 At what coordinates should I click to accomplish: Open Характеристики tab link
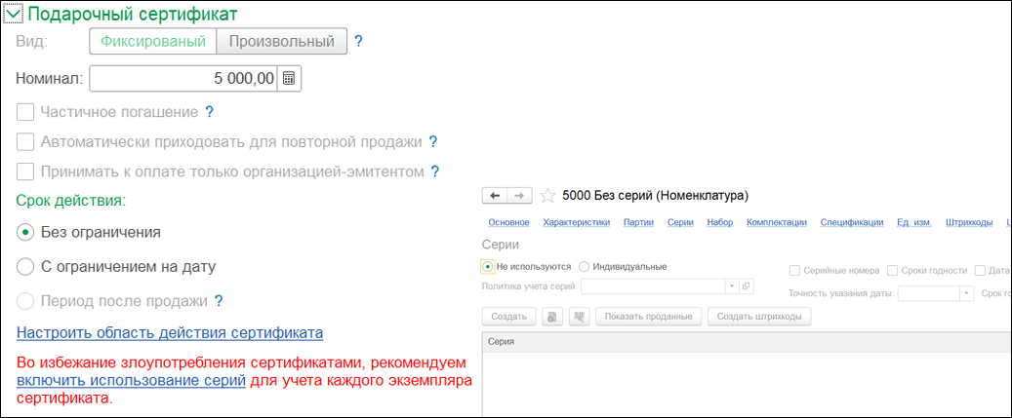pyautogui.click(x=577, y=223)
